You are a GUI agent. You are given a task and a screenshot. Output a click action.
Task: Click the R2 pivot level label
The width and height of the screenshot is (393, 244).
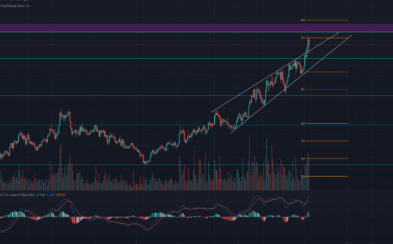tap(303, 20)
